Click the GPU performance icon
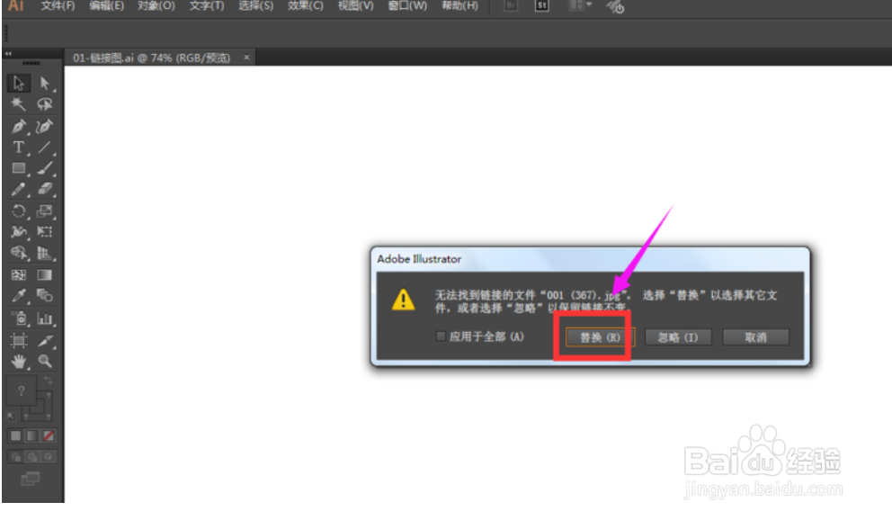 (615, 7)
